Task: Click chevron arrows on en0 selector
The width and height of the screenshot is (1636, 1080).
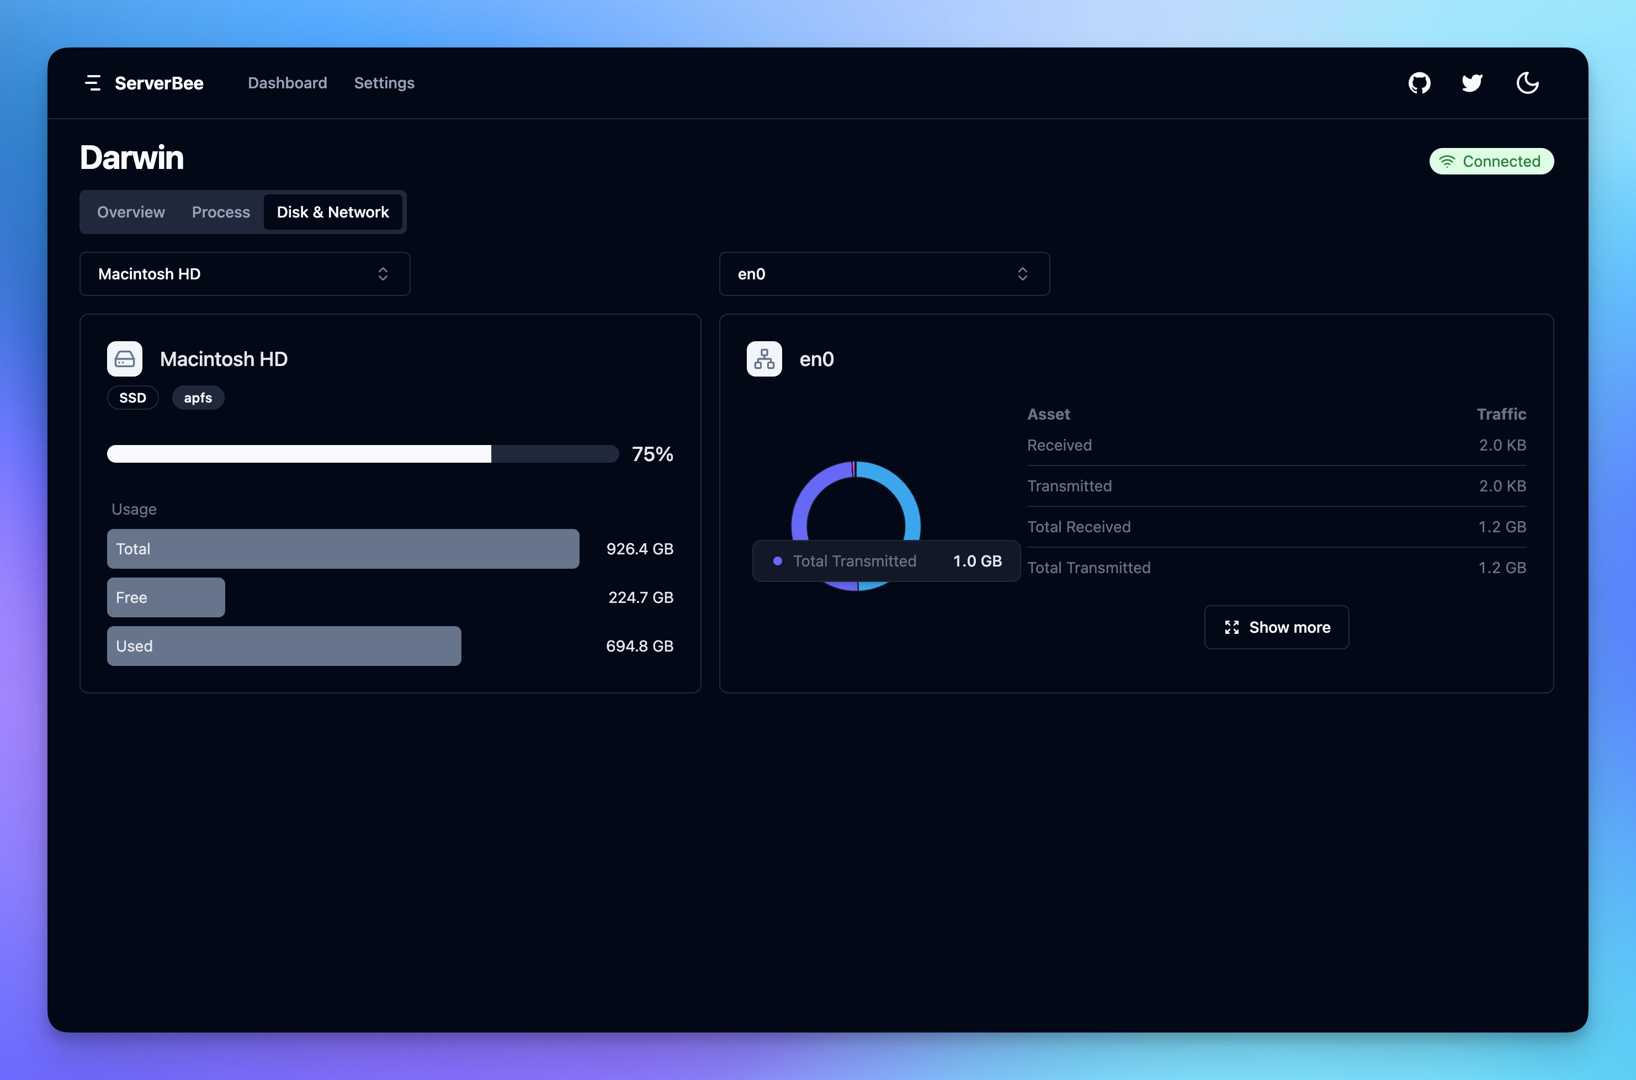Action: pyautogui.click(x=1022, y=274)
